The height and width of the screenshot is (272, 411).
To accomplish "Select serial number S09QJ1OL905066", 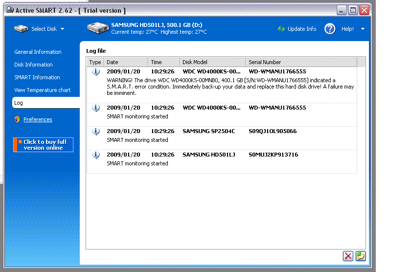I will click(273, 131).
